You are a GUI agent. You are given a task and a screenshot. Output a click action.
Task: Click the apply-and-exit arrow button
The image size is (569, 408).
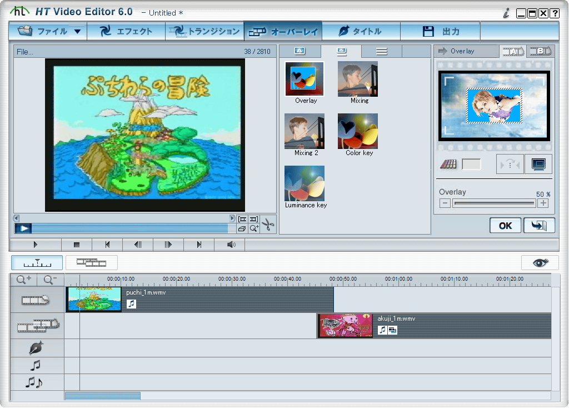click(539, 226)
